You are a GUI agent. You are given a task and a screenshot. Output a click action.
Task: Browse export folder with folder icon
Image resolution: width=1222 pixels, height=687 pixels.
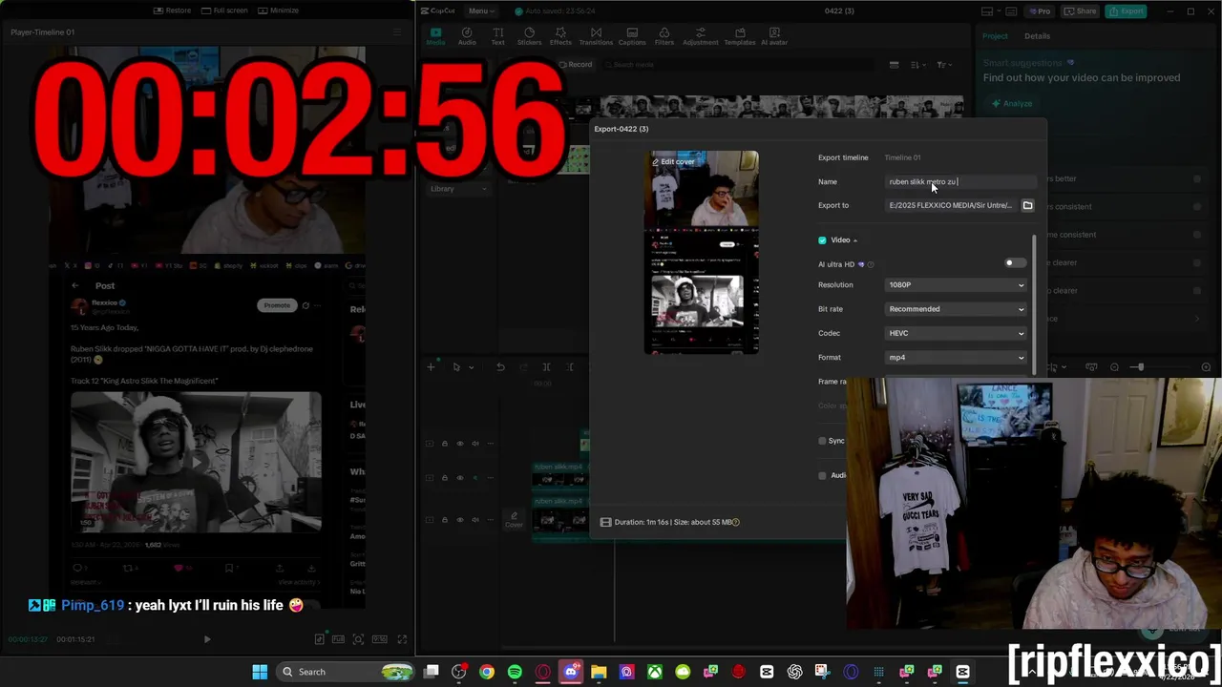pyautogui.click(x=1028, y=205)
